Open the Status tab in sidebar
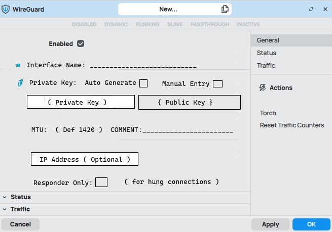Viewport: 332px width, 232px height. tap(291, 53)
